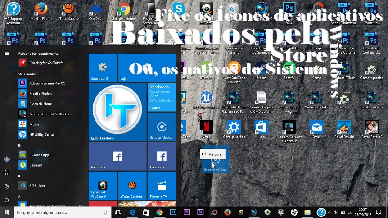Open HP icon on the taskbar

(x=294, y=213)
